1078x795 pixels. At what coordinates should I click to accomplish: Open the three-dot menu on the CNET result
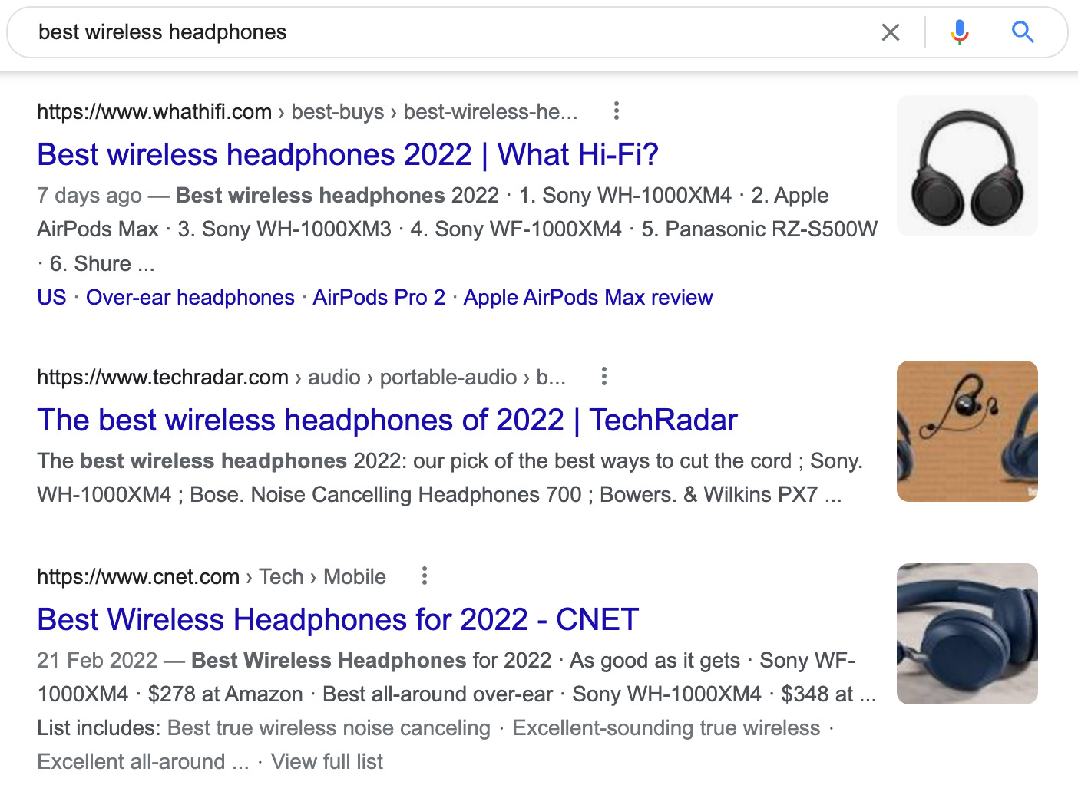(424, 576)
